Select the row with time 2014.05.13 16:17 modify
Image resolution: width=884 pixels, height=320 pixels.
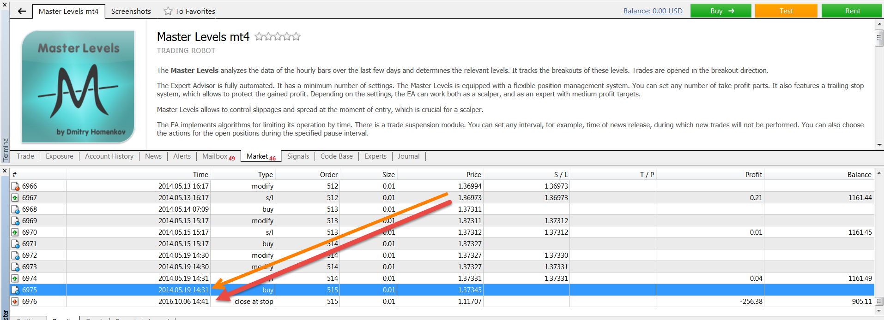(x=442, y=186)
